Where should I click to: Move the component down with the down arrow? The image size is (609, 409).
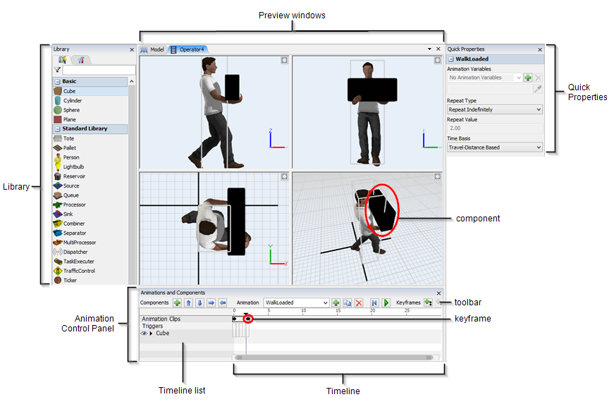[x=199, y=303]
